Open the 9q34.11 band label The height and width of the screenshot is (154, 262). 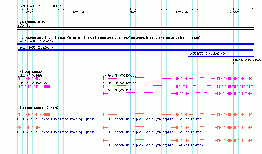24,25
